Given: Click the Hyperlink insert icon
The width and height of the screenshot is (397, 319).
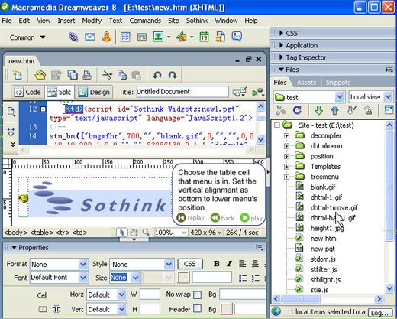Looking at the screenshot, I should point(73,37).
